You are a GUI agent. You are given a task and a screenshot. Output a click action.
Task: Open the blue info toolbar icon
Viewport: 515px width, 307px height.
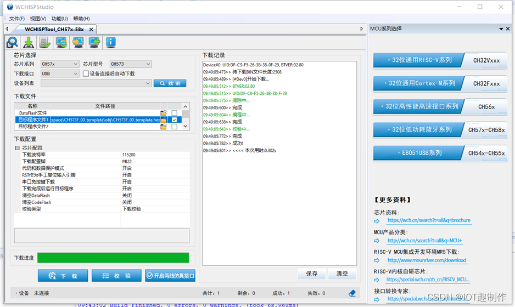point(111,42)
